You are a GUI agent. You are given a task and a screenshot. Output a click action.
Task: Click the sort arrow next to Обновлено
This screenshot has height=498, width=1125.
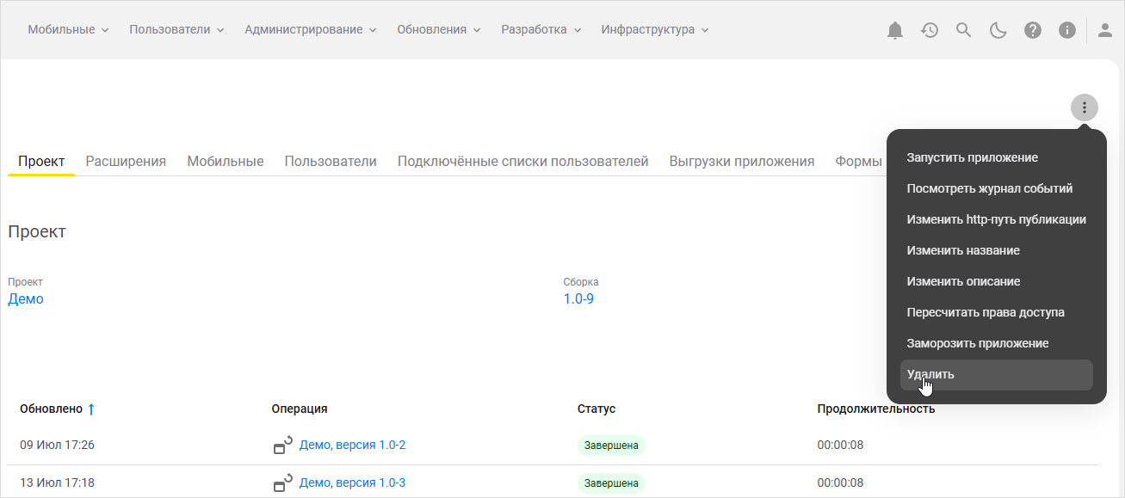click(91, 409)
